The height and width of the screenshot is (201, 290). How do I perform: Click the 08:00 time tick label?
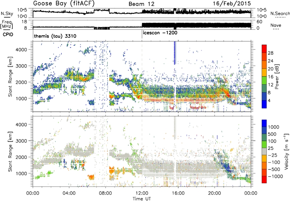pos(105,193)
